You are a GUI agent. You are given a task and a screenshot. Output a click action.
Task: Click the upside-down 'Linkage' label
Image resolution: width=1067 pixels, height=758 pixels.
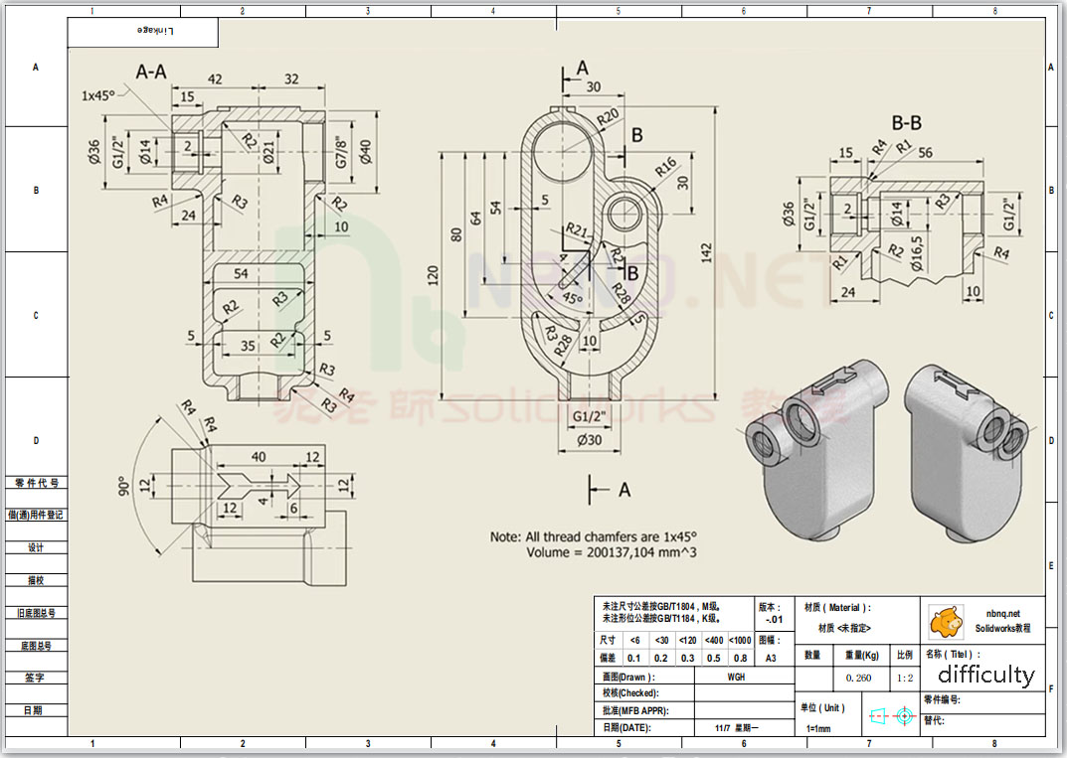pos(155,31)
